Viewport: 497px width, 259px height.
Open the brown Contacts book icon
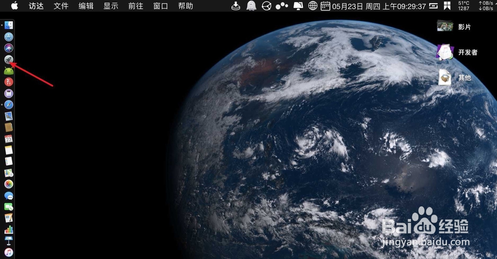[8, 127]
